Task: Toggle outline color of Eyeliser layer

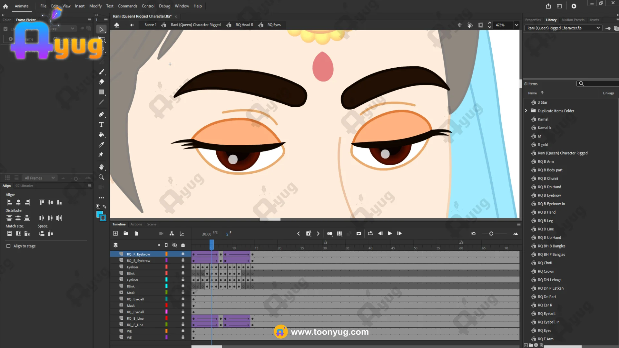Action: click(x=166, y=267)
